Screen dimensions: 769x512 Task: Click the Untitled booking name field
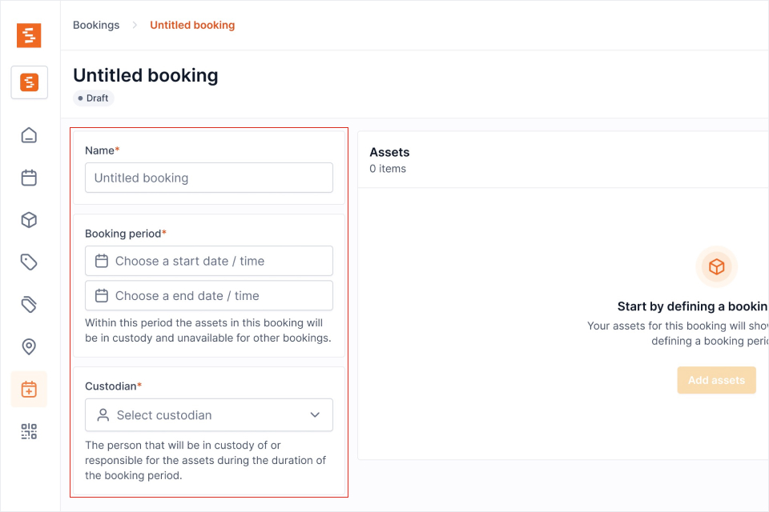point(208,178)
